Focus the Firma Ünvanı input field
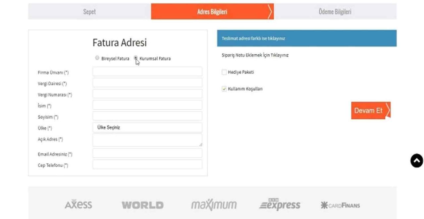Screen dimensions: 424x219 point(147,72)
